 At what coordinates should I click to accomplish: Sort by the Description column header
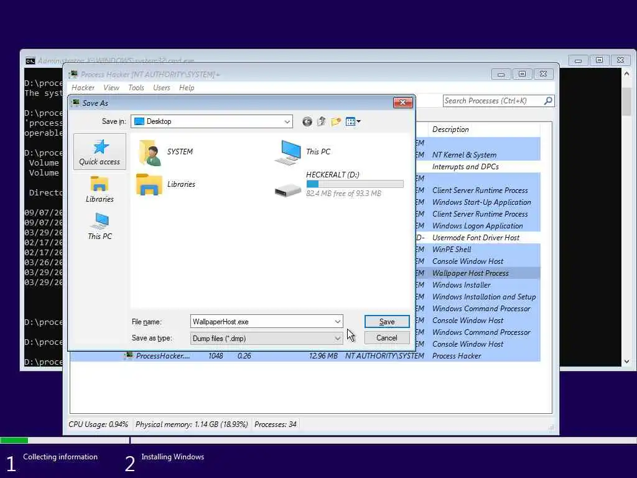click(x=483, y=129)
